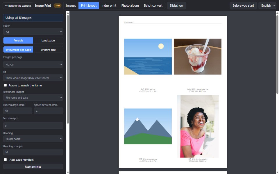Click the Trial badge
Viewport: 279px width, 174px height.
click(58, 6)
